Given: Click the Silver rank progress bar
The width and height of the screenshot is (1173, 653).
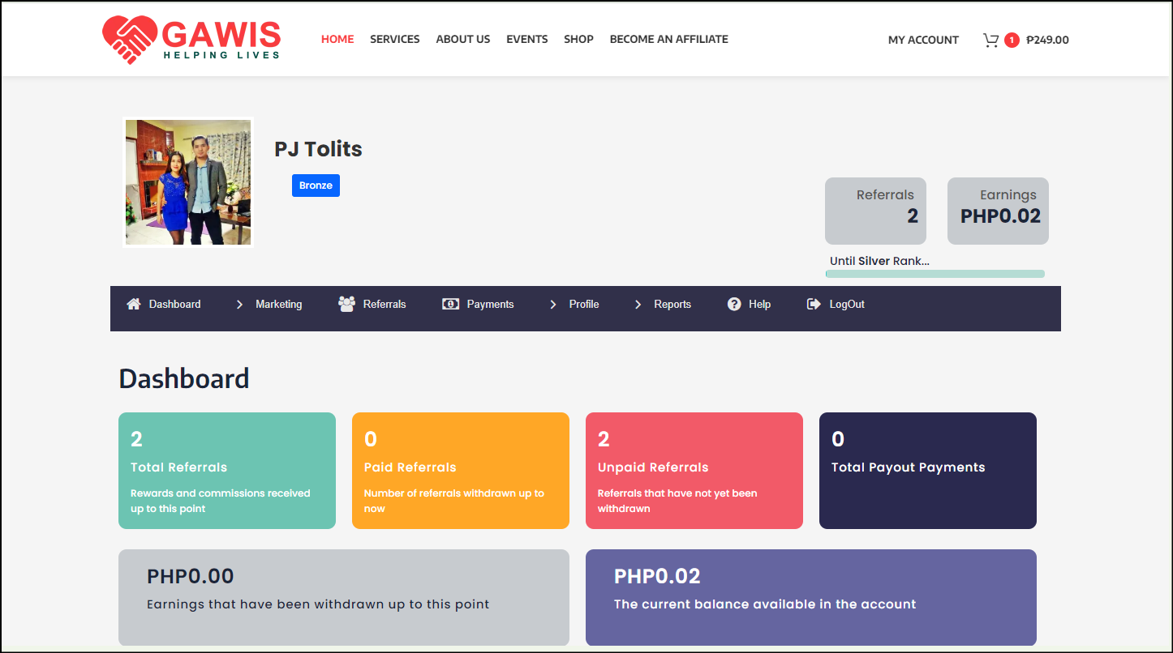Looking at the screenshot, I should (x=935, y=274).
